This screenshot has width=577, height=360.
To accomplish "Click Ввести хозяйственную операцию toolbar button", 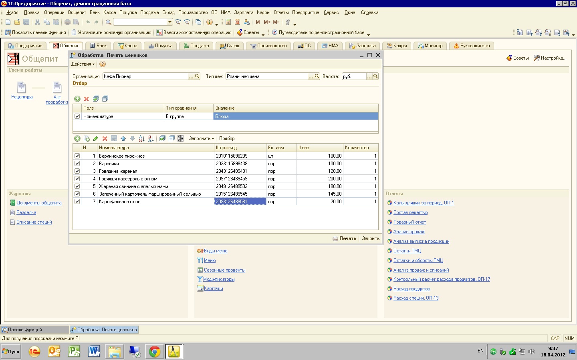I will [x=194, y=32].
